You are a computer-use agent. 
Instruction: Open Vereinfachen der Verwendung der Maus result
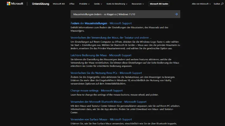click(x=111, y=38)
